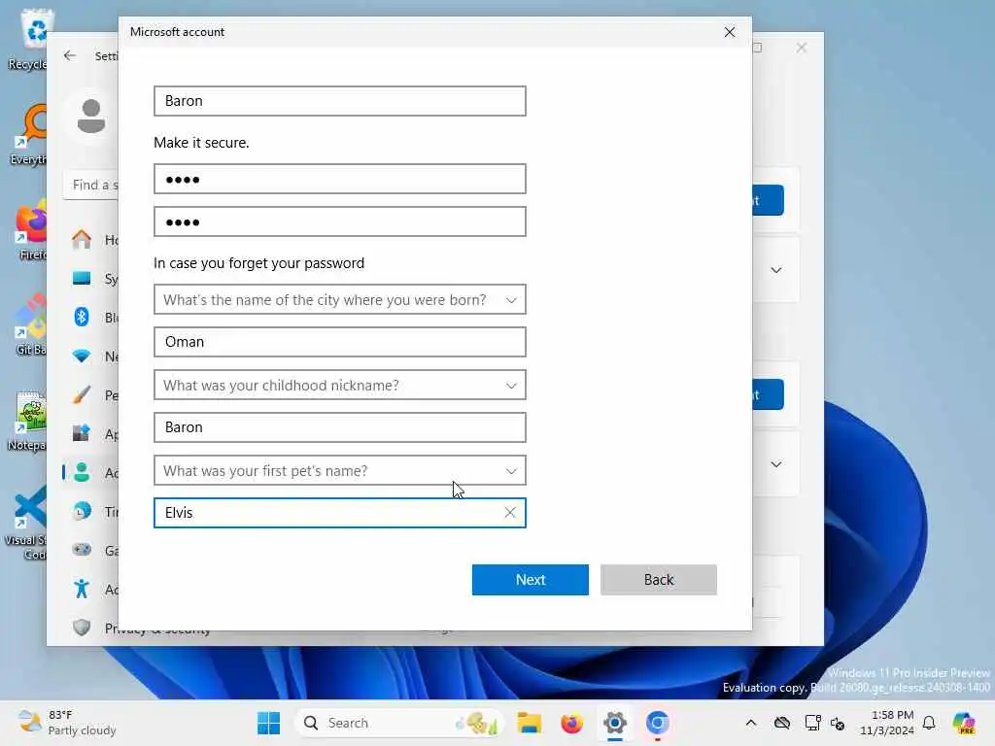The width and height of the screenshot is (995, 746).
Task: Click the Back button in the dialog
Action: point(658,579)
